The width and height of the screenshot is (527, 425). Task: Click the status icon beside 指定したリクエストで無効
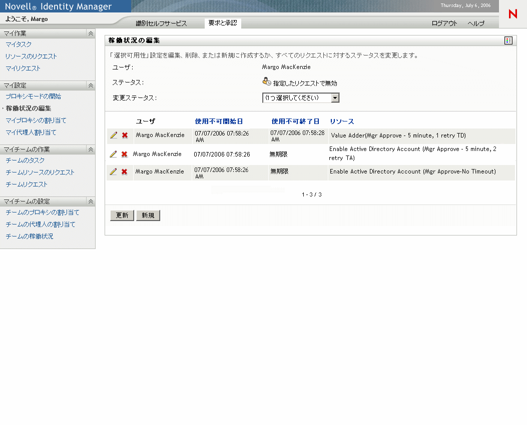pyautogui.click(x=267, y=81)
